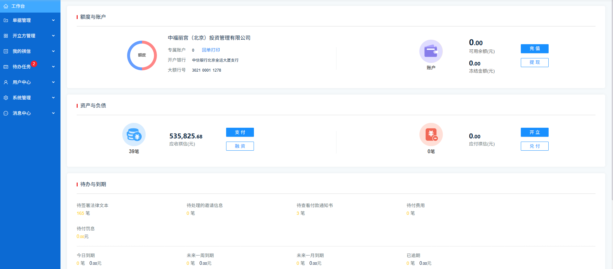Click the 165 pending legal documents count
Image resolution: width=613 pixels, height=269 pixels.
point(80,213)
